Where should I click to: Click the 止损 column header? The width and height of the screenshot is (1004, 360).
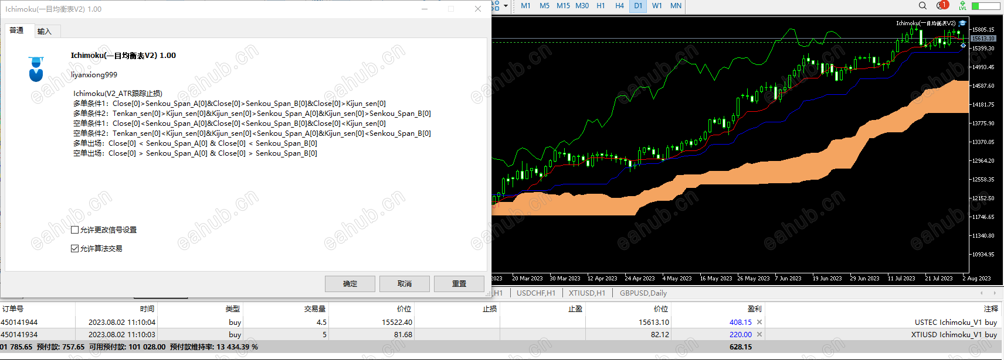click(x=457, y=309)
